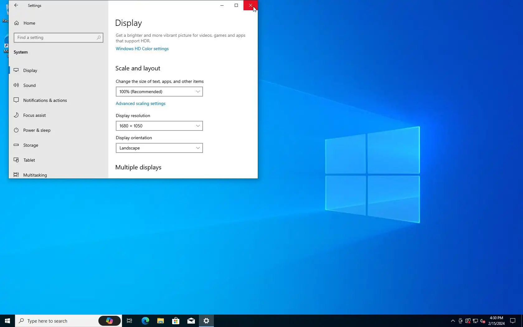Click the Find a setting search box
The image size is (523, 327).
(x=59, y=38)
